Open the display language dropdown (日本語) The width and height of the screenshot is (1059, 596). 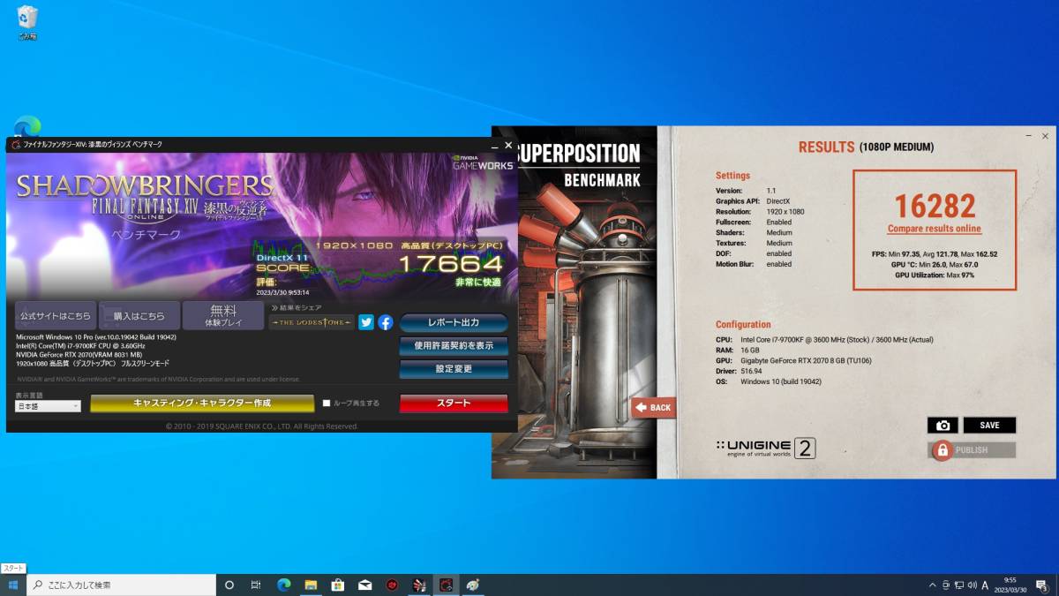49,406
